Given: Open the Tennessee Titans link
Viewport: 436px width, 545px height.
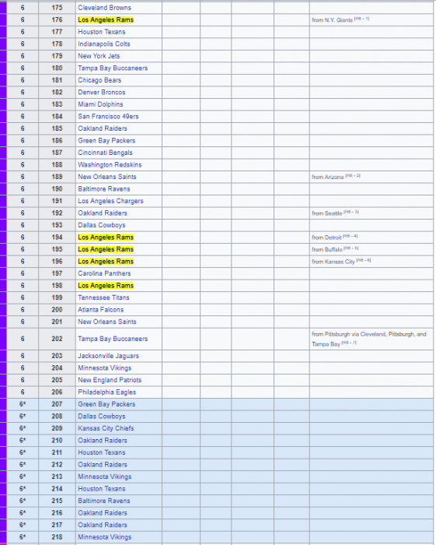Looking at the screenshot, I should pyautogui.click(x=103, y=297).
